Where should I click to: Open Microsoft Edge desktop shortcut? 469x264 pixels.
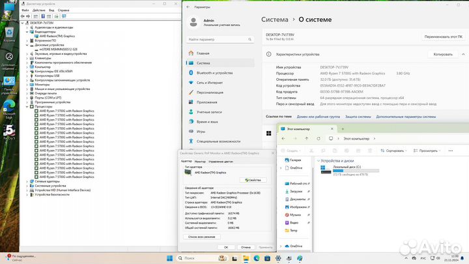point(9,108)
